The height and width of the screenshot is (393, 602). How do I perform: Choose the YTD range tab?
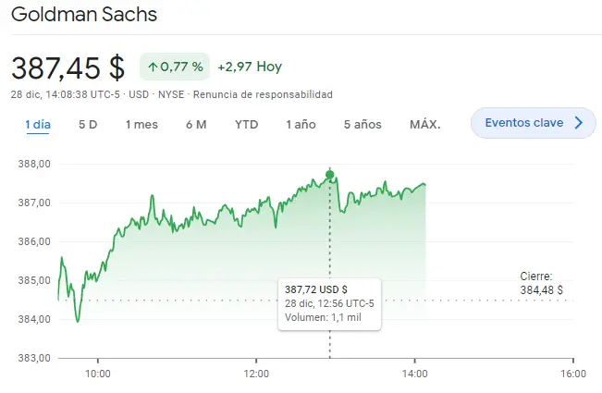coord(247,124)
